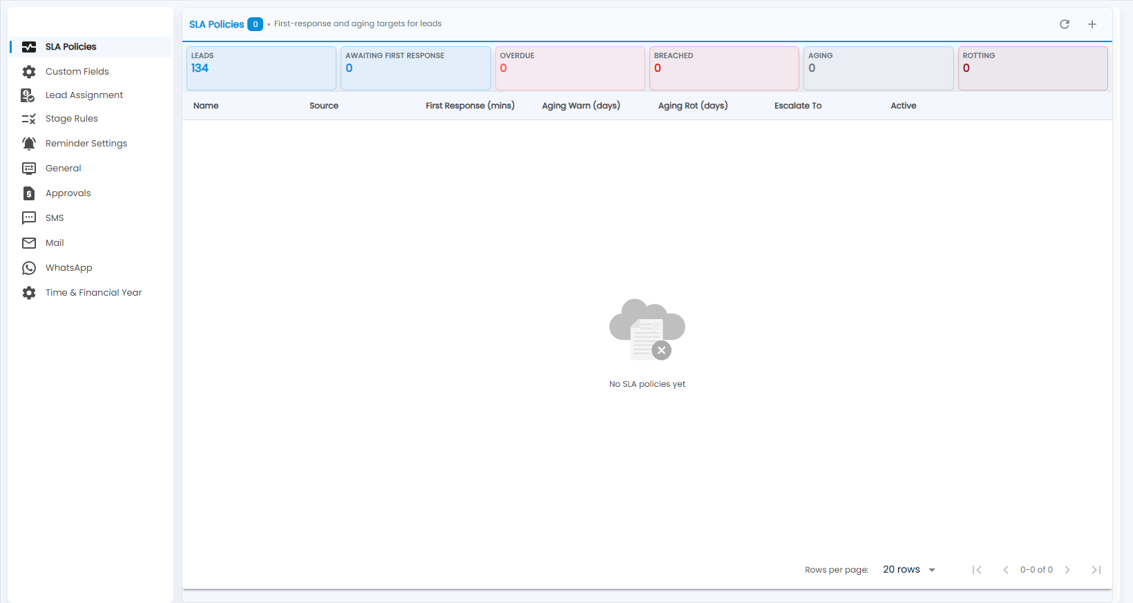Jump to last page of results
This screenshot has height=603, width=1133.
click(x=1096, y=570)
